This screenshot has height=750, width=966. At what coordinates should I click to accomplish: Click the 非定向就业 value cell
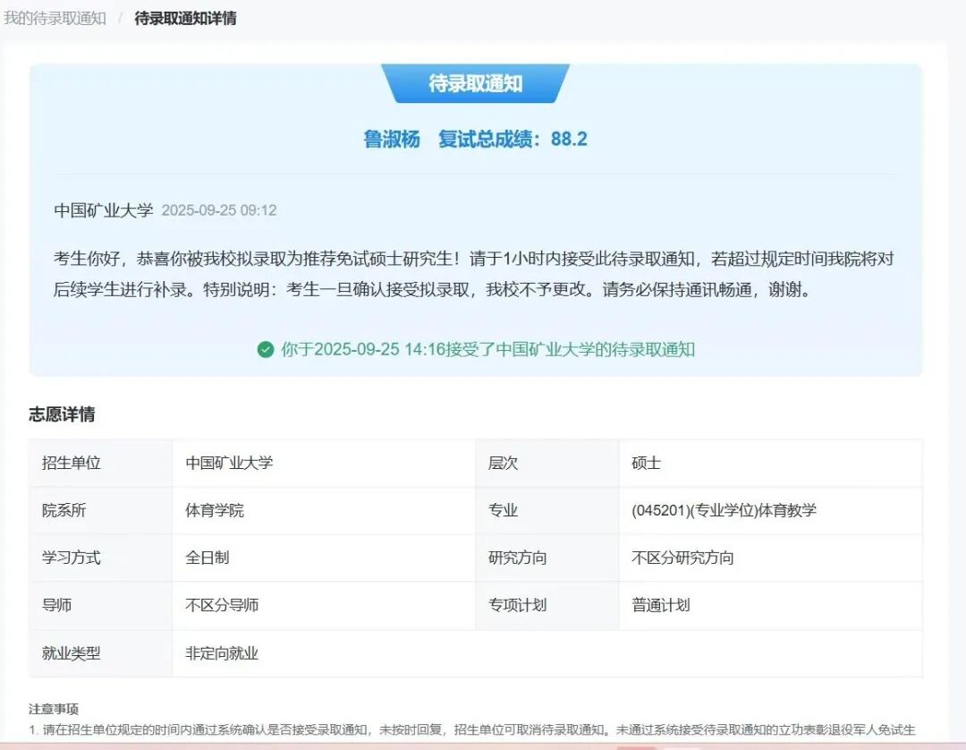click(x=547, y=653)
